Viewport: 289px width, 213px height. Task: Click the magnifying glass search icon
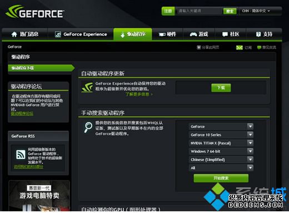pyautogui.click(x=88, y=127)
